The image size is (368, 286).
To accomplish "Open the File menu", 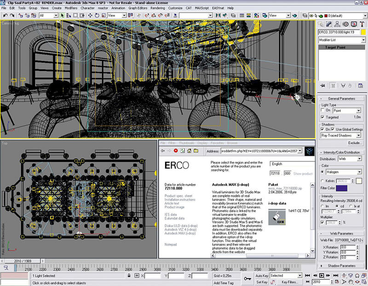I will coord(4,8).
